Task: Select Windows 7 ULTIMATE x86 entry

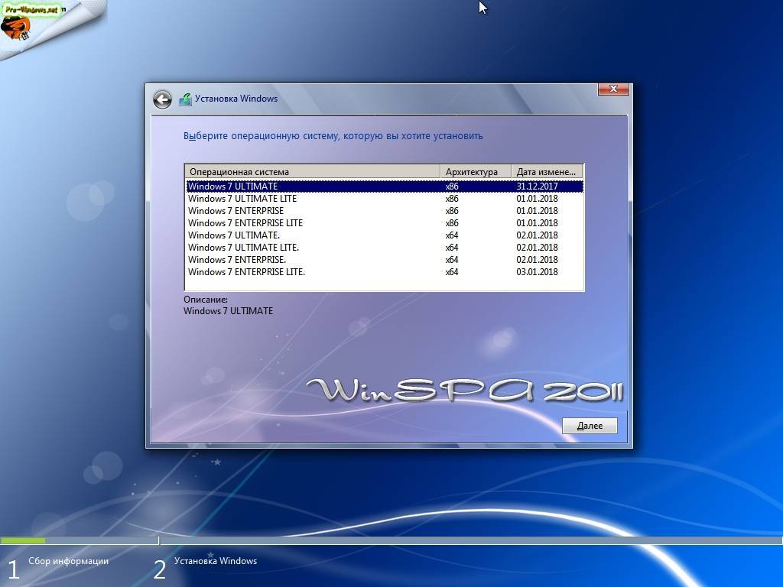Action: pyautogui.click(x=384, y=186)
